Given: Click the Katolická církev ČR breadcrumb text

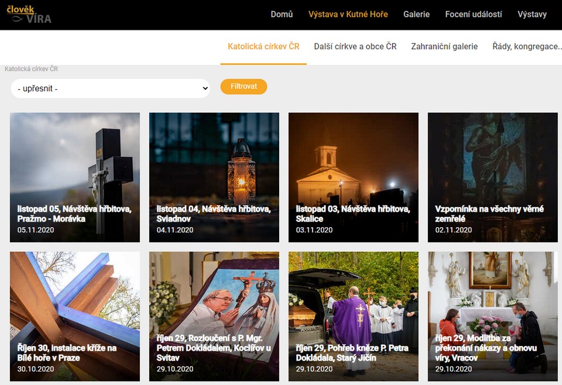Looking at the screenshot, I should (31, 69).
